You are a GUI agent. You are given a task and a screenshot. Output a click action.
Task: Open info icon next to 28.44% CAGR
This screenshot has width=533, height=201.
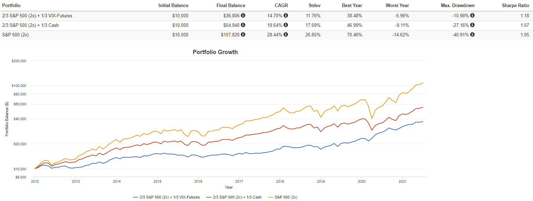(286, 35)
